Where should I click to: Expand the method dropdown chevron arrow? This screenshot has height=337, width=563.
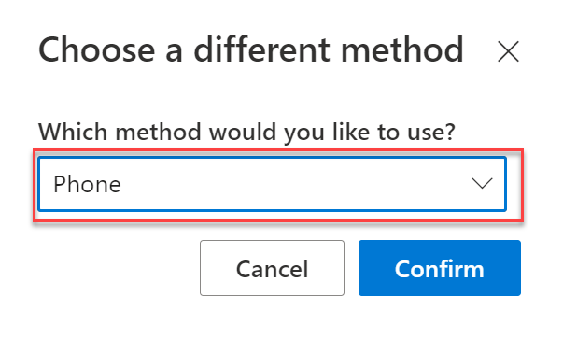tap(482, 183)
